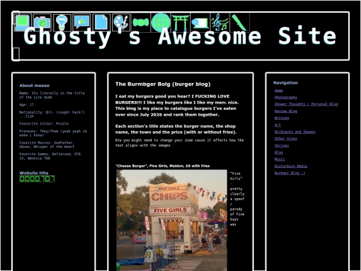
Task: Click the green computer monitor icon
Action: click(23, 22)
